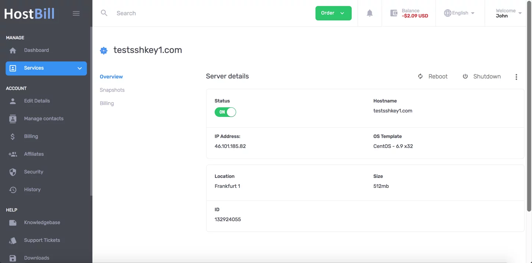Click the Support Tickets icon

13,240
